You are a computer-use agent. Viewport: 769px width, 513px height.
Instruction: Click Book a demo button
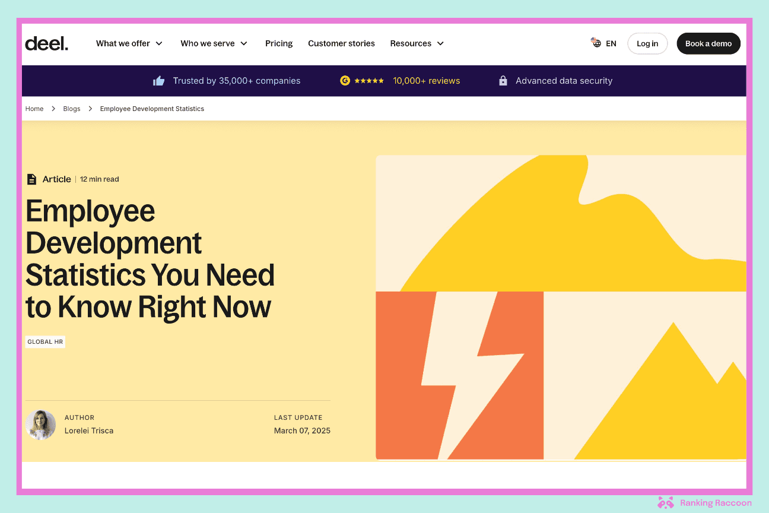708,43
